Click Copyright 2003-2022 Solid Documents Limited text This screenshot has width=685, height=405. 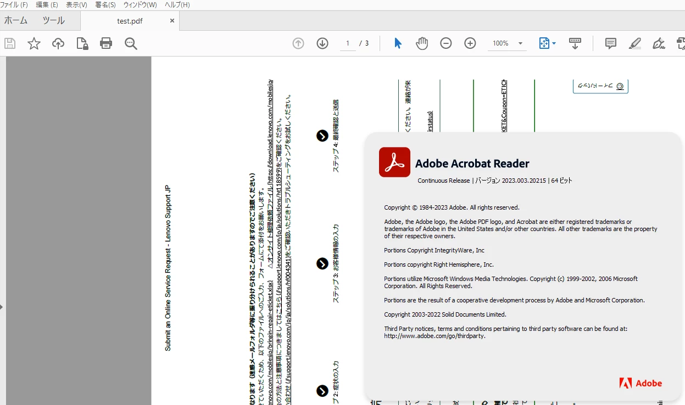tap(445, 314)
